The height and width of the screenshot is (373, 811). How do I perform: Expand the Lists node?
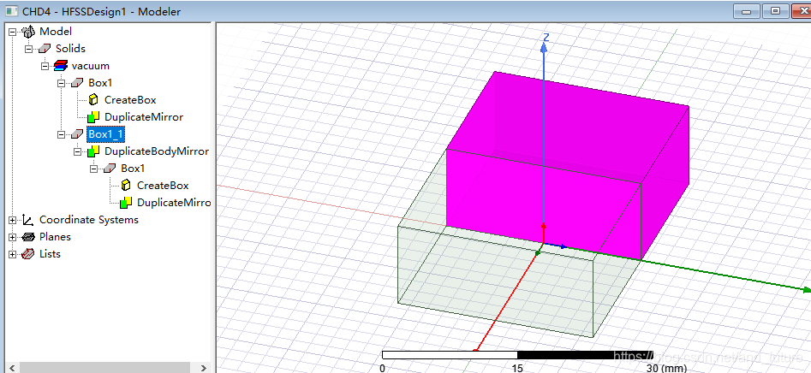(x=13, y=254)
